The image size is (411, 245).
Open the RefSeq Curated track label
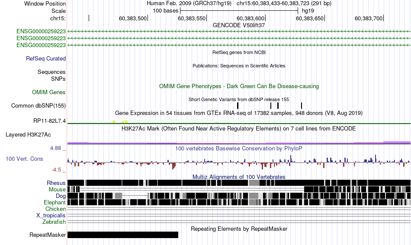tap(46, 59)
